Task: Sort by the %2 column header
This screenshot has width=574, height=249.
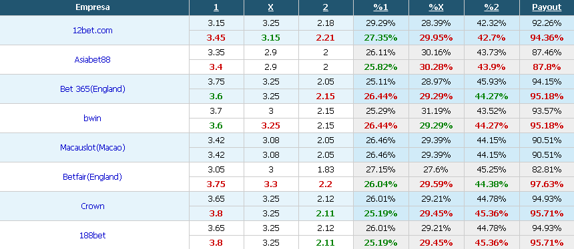Action: (x=491, y=7)
